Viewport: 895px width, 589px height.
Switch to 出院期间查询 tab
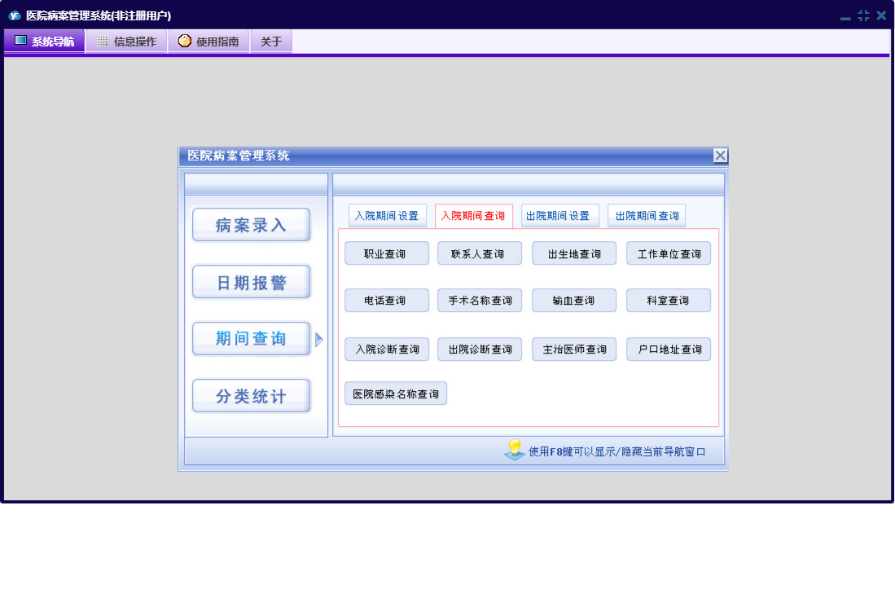click(x=646, y=216)
